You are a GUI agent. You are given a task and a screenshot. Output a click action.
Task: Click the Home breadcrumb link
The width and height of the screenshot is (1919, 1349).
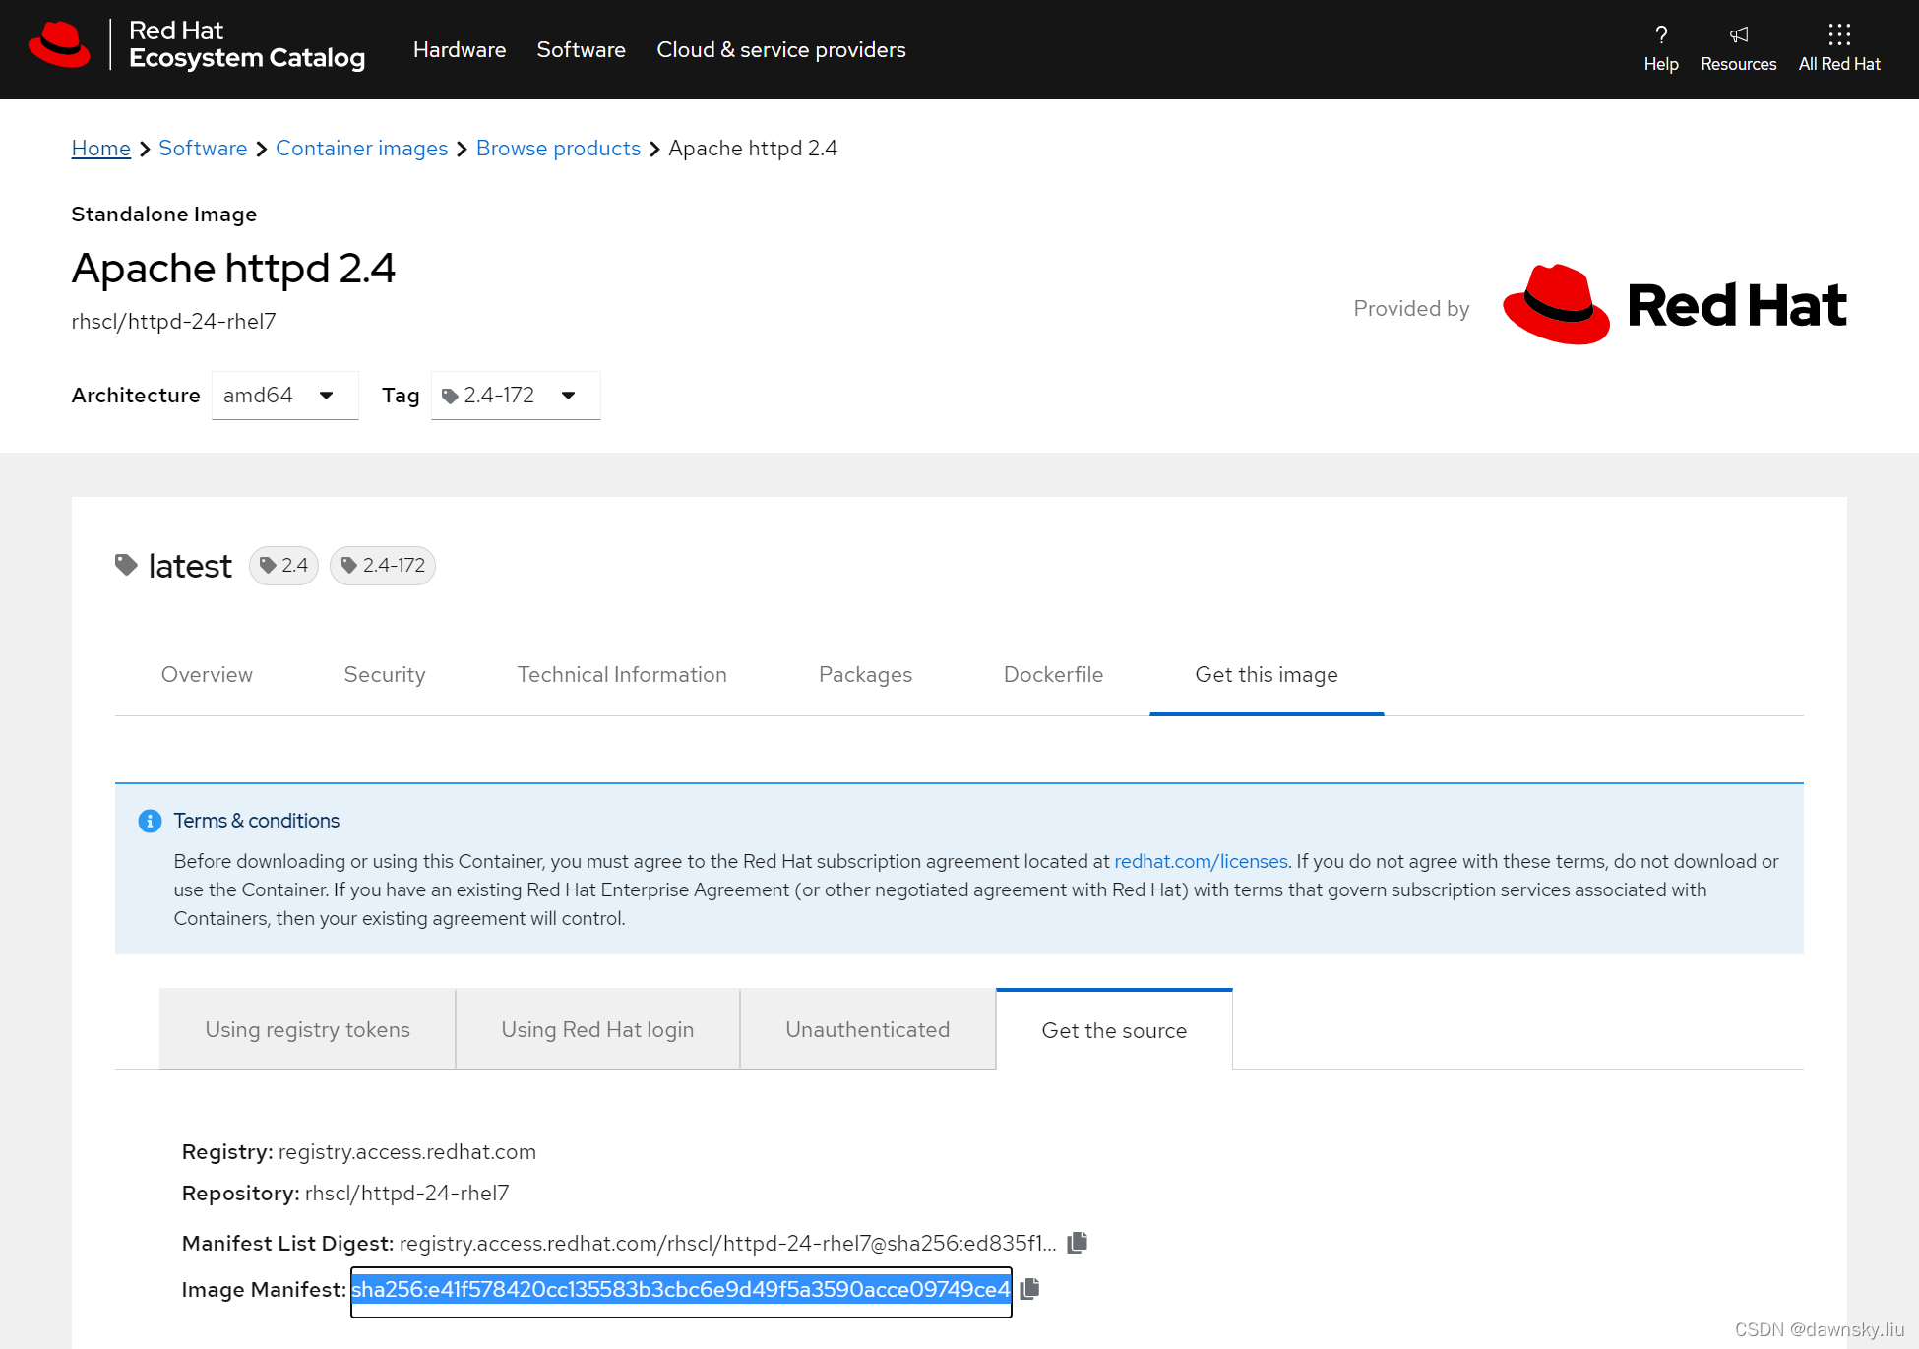point(99,148)
